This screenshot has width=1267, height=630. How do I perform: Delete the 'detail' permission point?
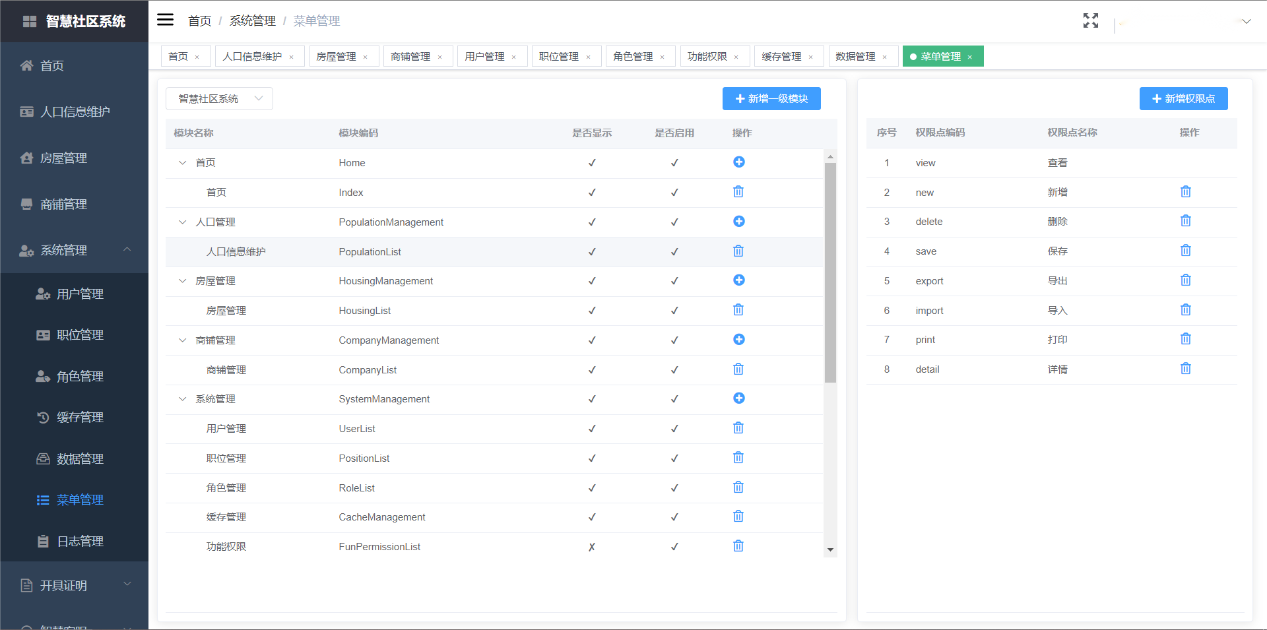(x=1186, y=369)
